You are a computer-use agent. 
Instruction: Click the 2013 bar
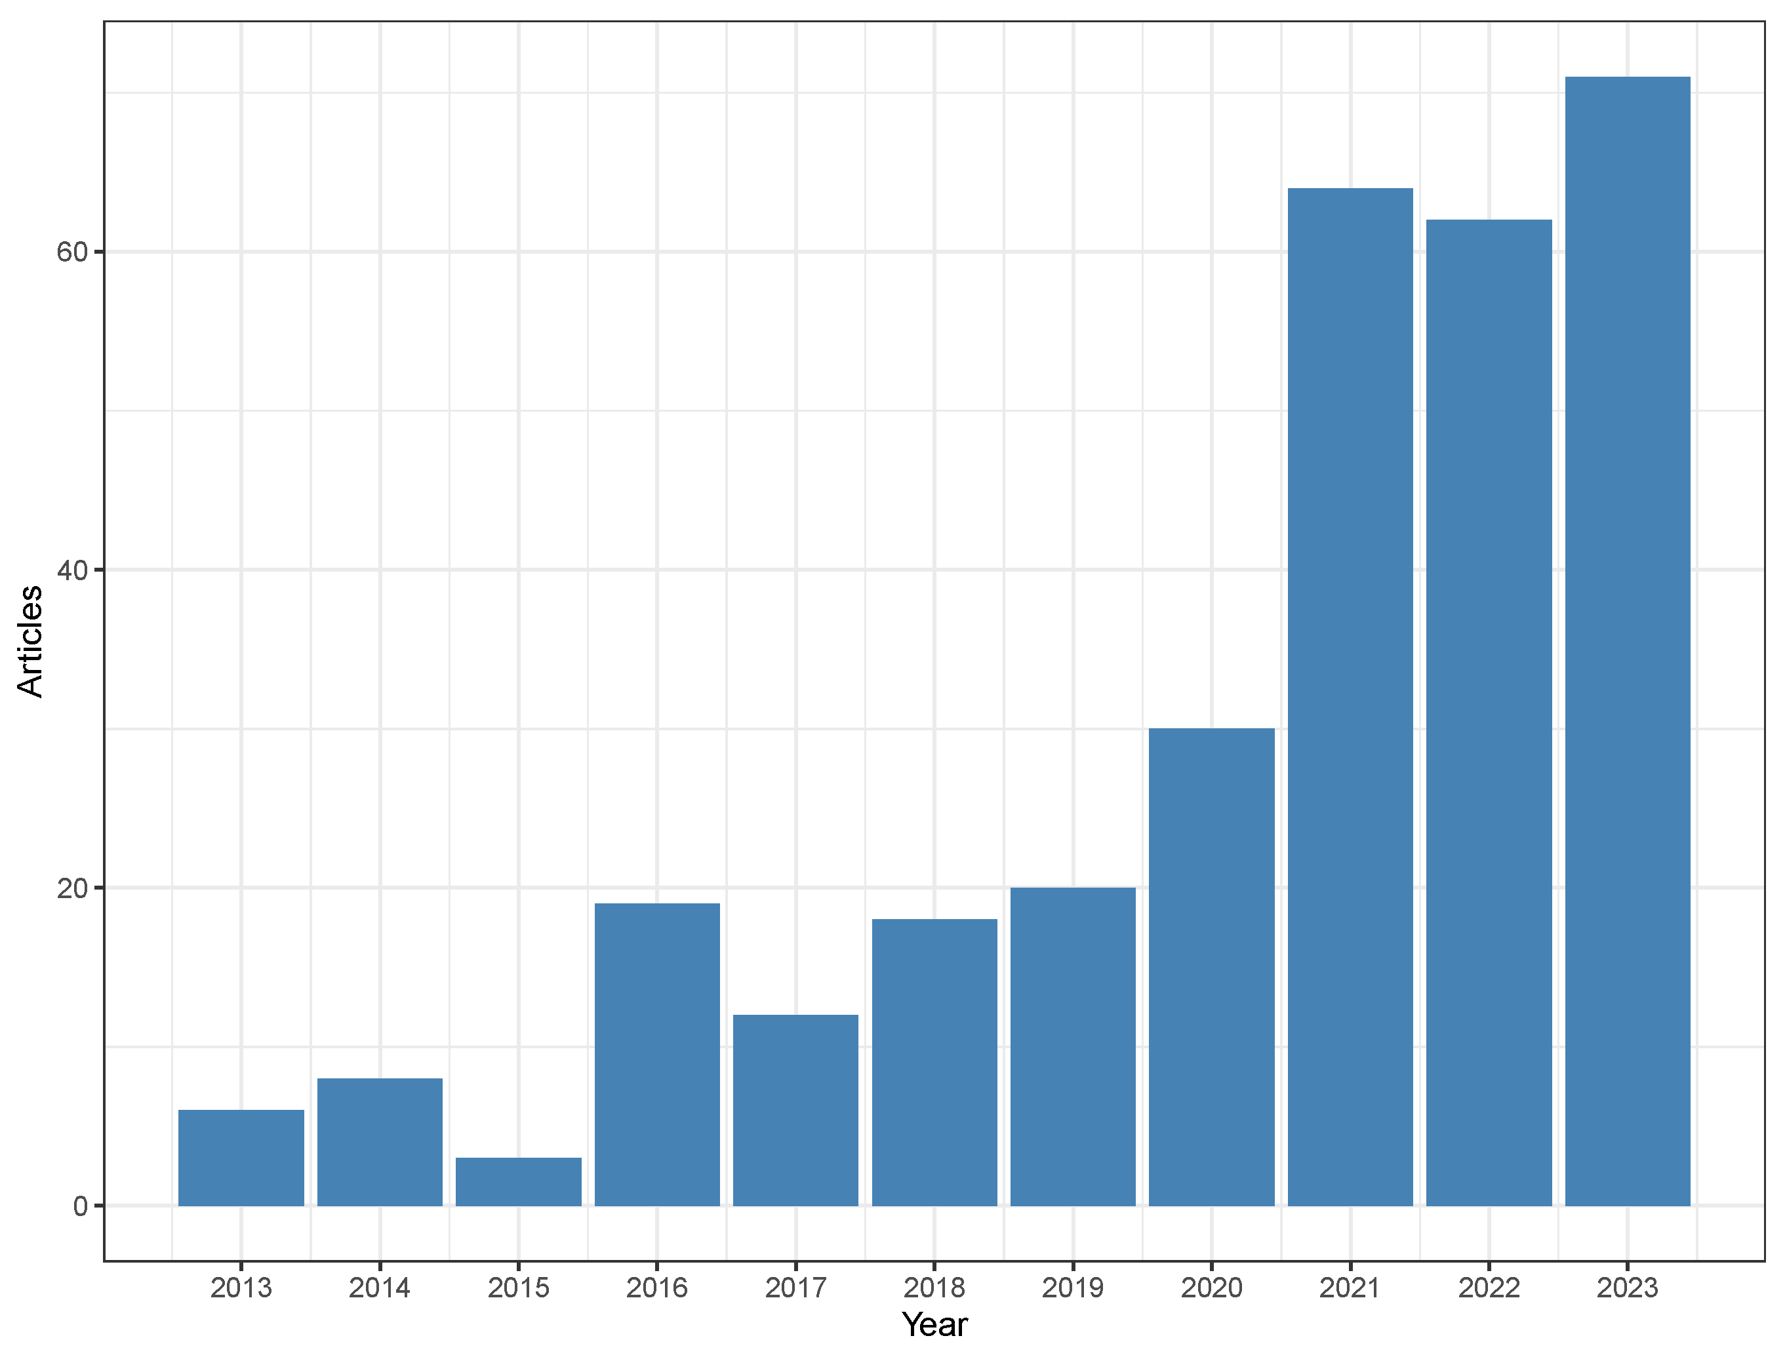click(x=241, y=1158)
